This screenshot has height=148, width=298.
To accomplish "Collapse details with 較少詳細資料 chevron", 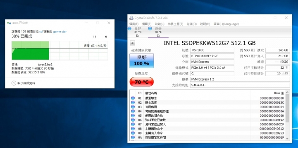I will tap(14, 83).
